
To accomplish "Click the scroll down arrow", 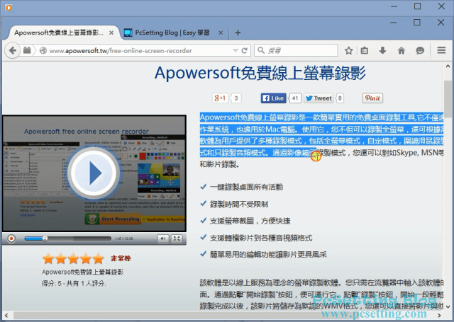I will click(x=448, y=306).
